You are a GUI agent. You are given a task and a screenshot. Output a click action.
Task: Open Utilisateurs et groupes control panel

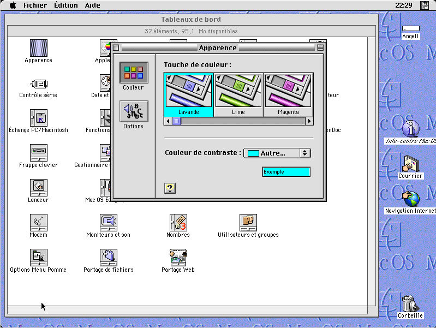click(248, 223)
